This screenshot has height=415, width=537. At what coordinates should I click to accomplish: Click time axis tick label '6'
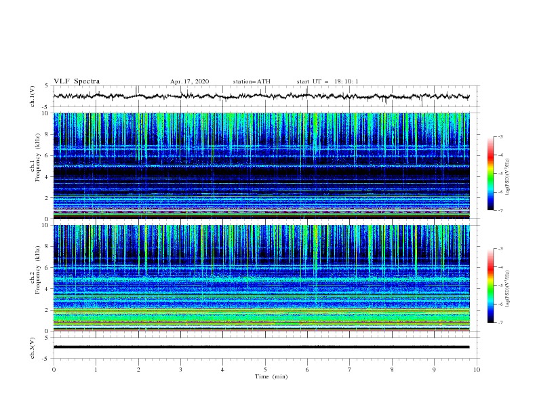coord(308,370)
